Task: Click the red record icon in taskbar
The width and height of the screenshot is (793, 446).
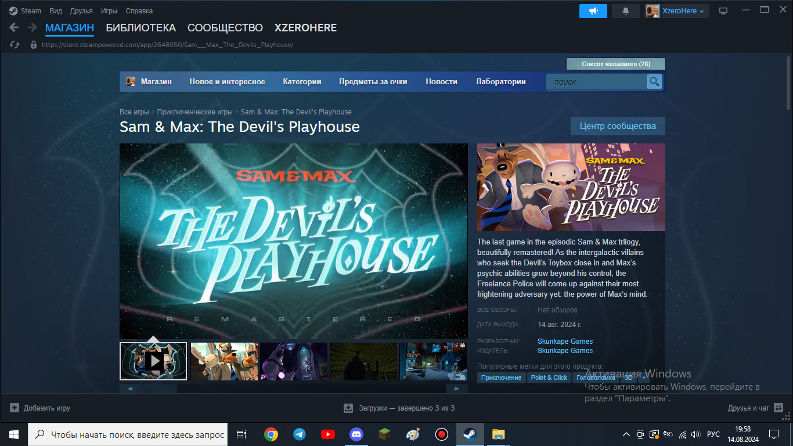Action: [442, 434]
